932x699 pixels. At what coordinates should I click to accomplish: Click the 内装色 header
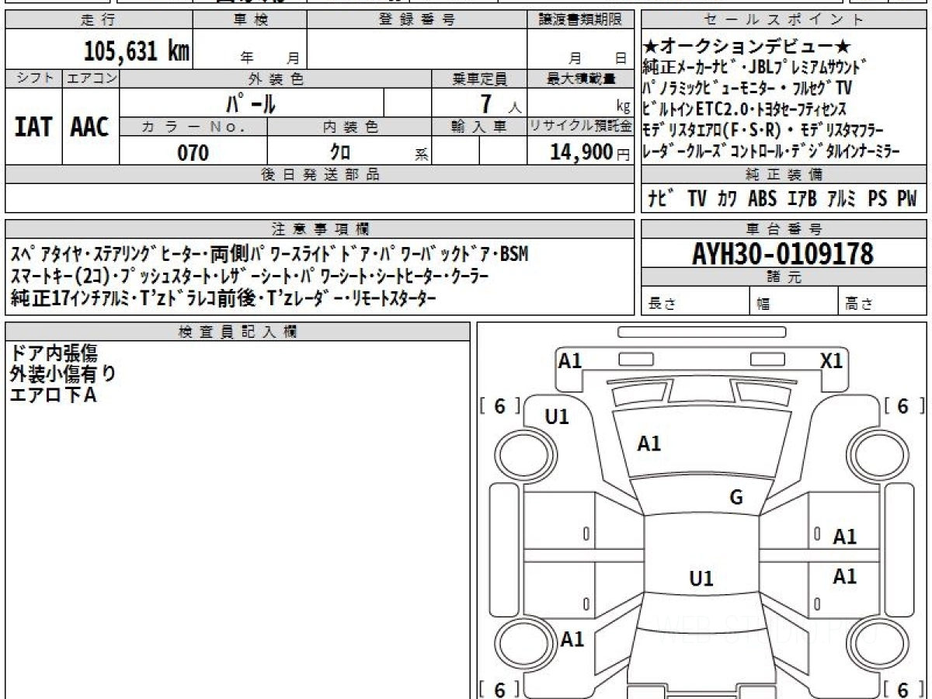(349, 127)
